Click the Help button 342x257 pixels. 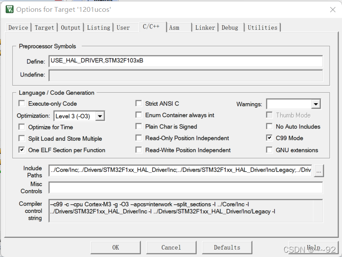pos(313,247)
